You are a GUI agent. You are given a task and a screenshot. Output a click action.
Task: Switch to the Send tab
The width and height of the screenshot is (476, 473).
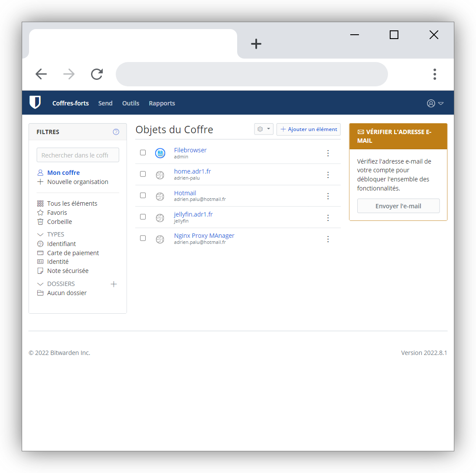click(105, 103)
